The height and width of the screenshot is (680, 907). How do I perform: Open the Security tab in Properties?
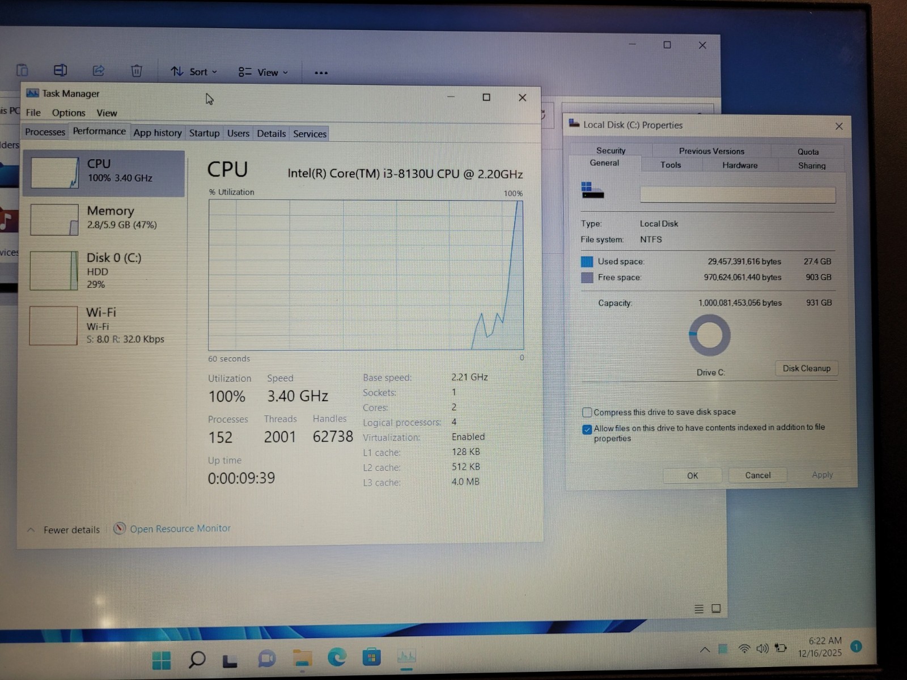coord(611,150)
